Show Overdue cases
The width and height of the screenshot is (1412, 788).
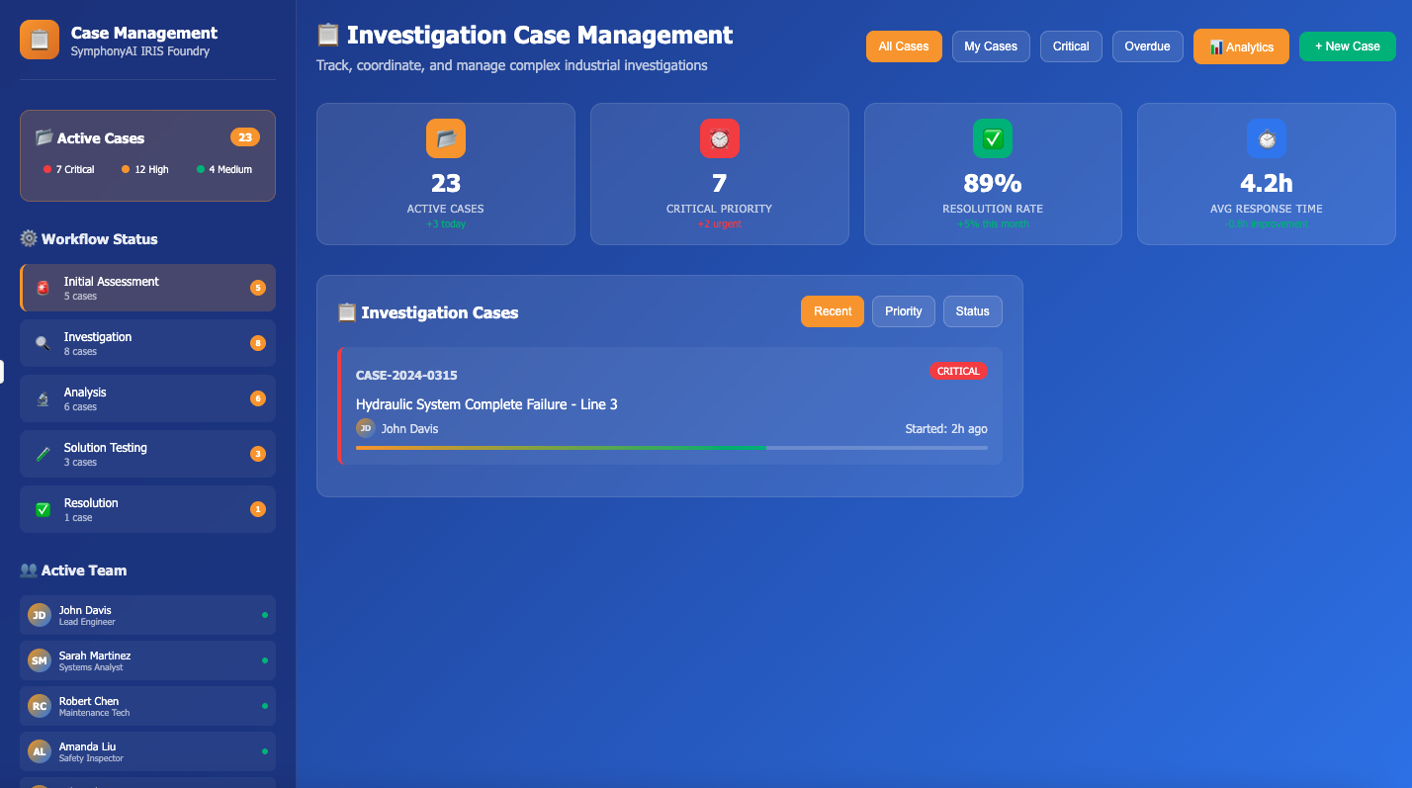[1147, 46]
